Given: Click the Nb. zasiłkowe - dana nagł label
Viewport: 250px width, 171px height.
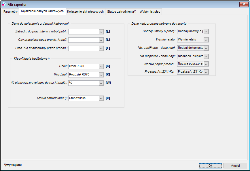Looking at the screenshot, I should coord(157,48).
